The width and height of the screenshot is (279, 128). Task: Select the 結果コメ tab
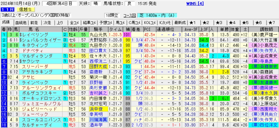click(x=89, y=22)
